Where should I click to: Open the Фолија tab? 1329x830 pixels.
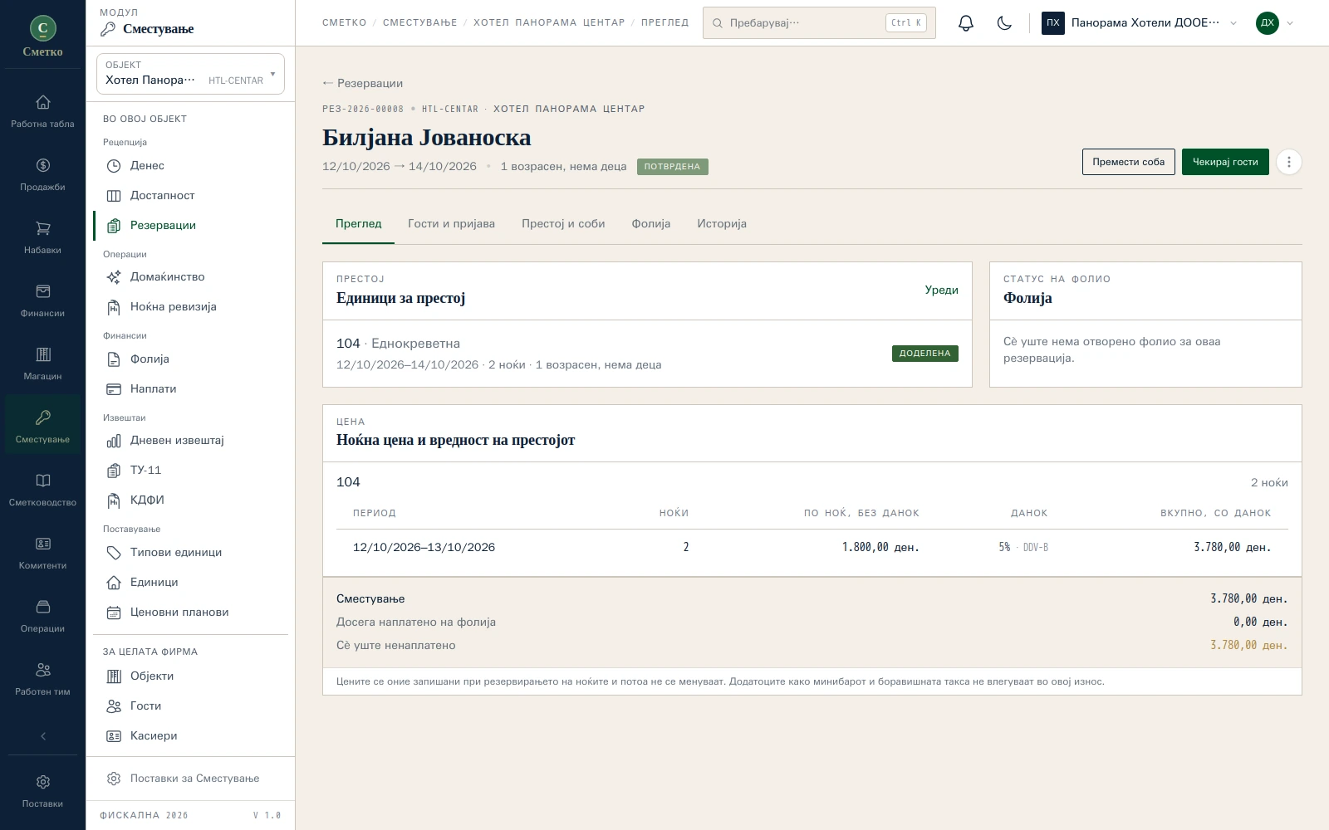[650, 224]
